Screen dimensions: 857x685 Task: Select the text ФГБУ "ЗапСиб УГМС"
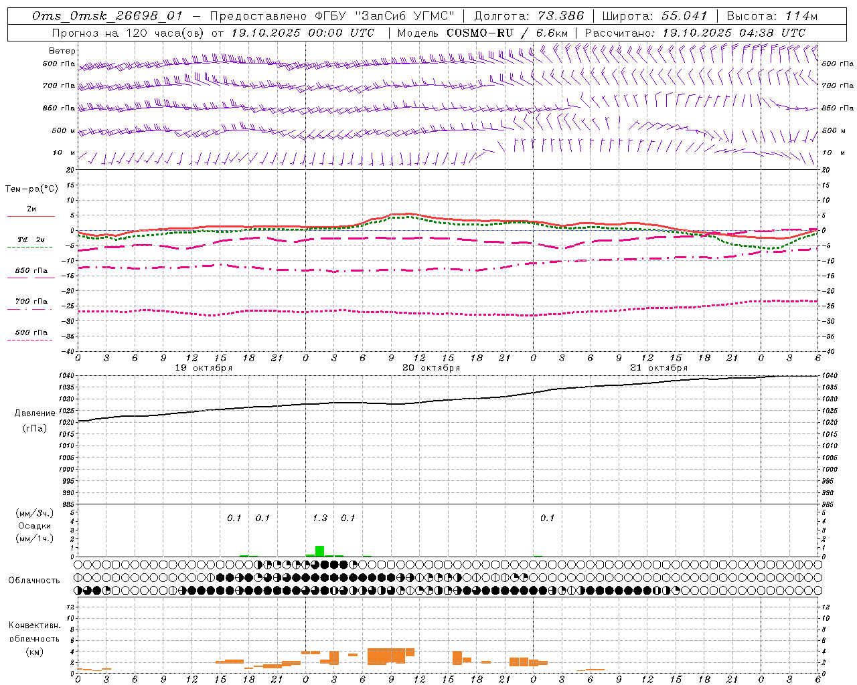pyautogui.click(x=386, y=16)
